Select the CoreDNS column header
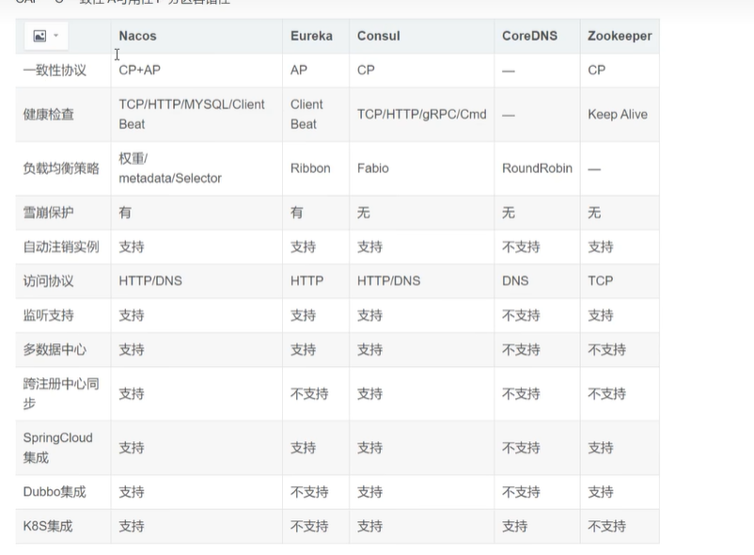Screen dimensions: 754x555 (x=529, y=36)
